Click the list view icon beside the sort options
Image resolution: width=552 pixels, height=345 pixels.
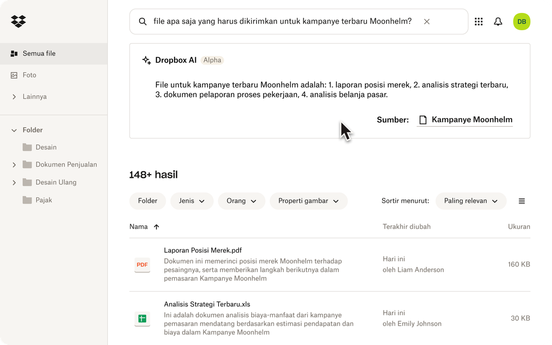coord(521,201)
